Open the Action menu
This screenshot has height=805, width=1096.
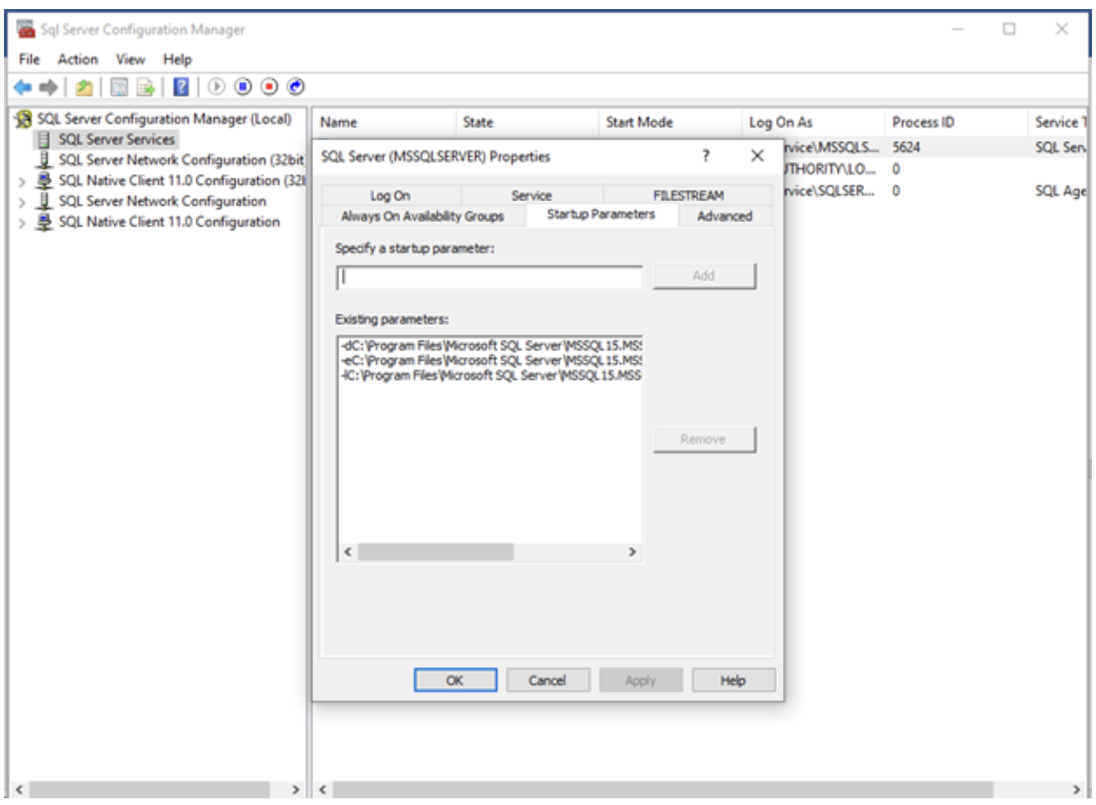(78, 59)
